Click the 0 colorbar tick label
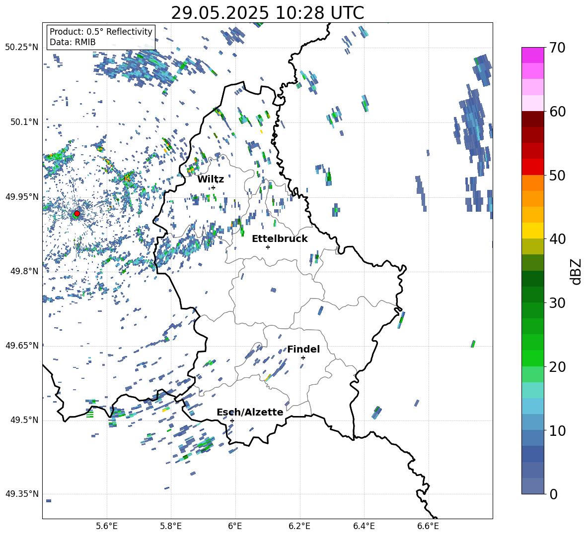Screen dimensions: 588x536 [553, 494]
